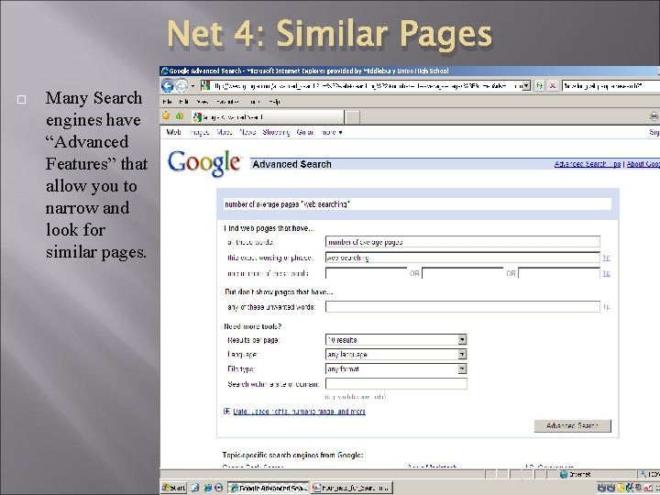
Task: Open the File type dropdown showing 'any format'
Action: click(x=396, y=369)
